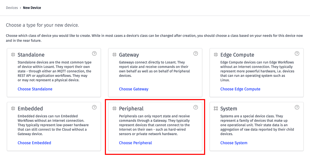The height and width of the screenshot is (160, 310).
Task: Click the chip icon beside Peripheral title
Action: click(114, 109)
